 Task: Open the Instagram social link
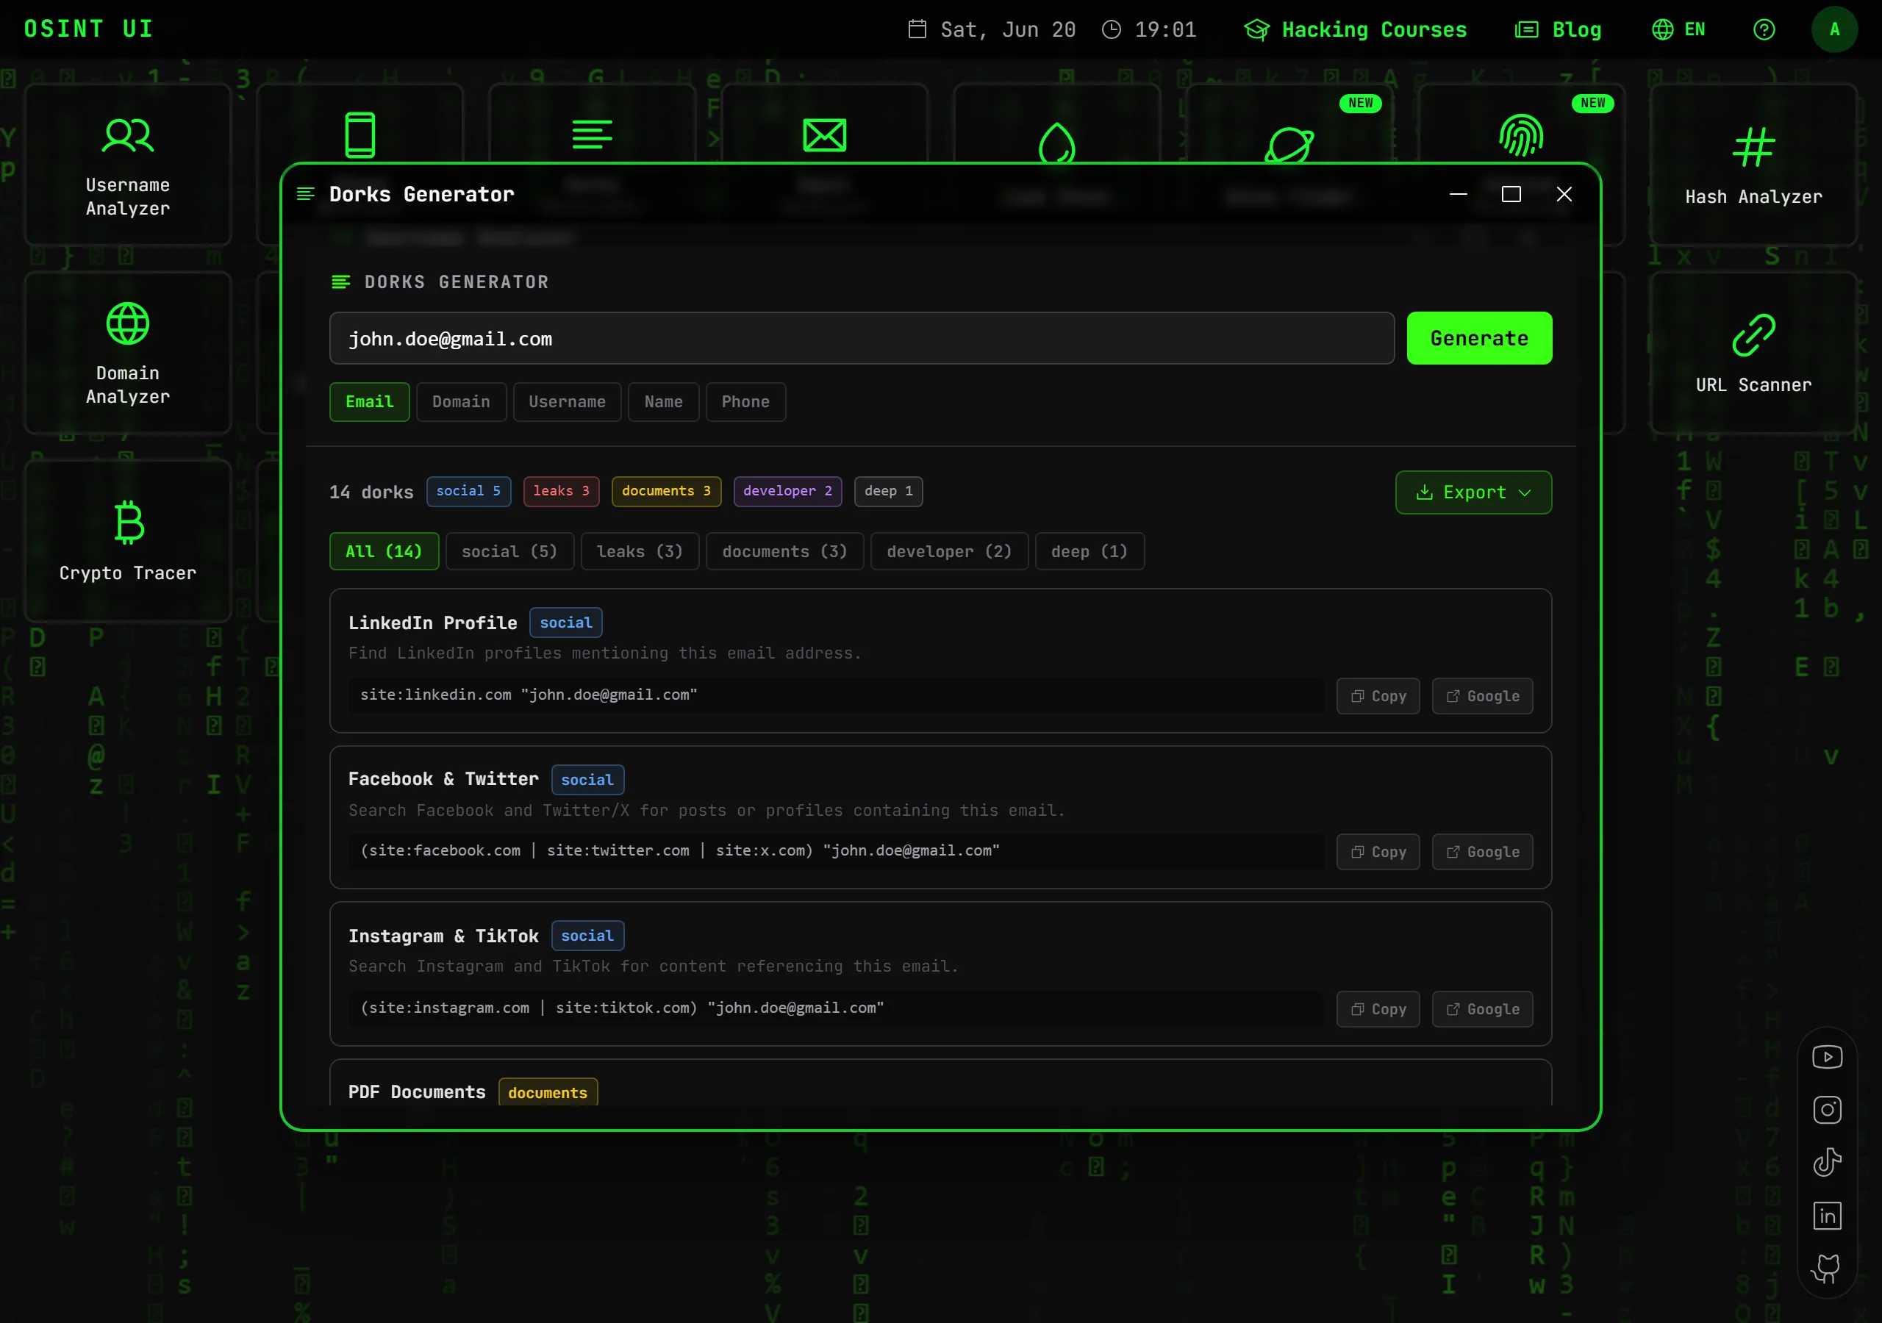[1827, 1110]
